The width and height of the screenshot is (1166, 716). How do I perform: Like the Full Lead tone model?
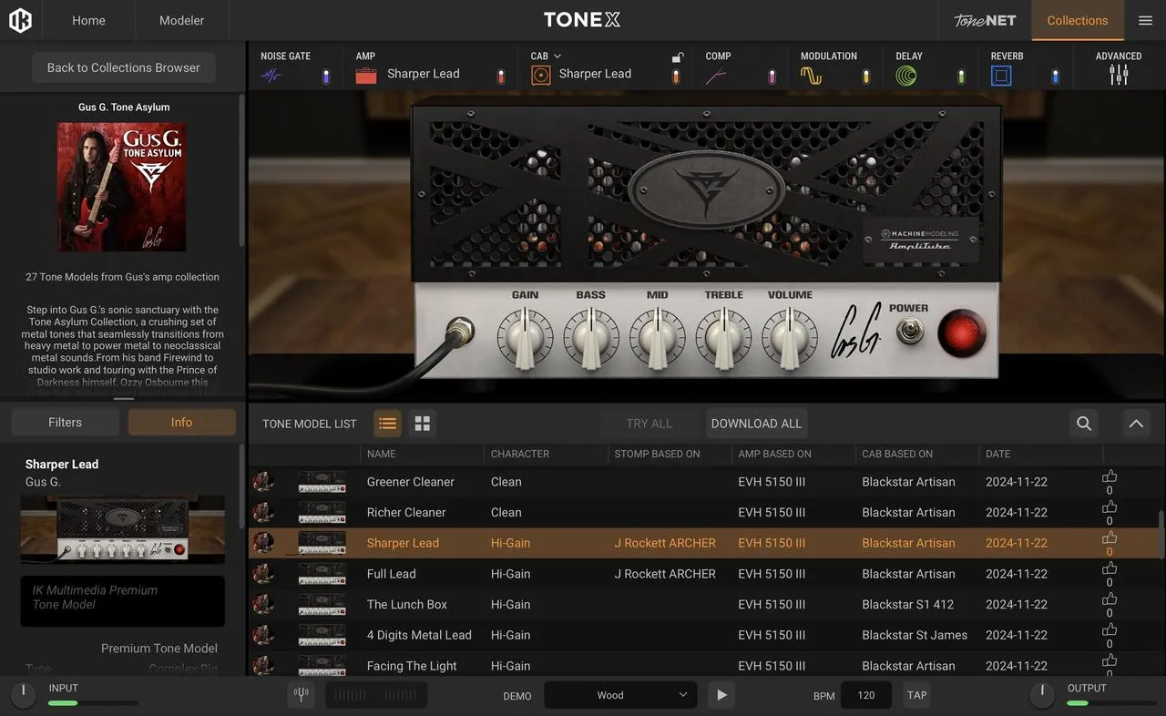click(x=1110, y=568)
